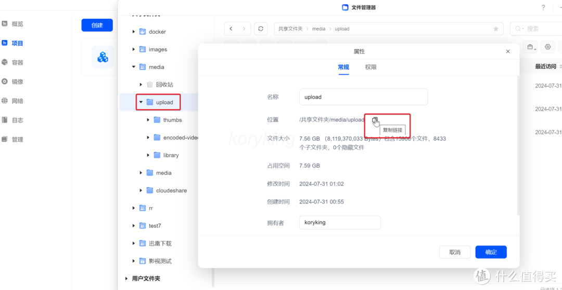Select the 常规 tab
Image resolution: width=562 pixels, height=290 pixels.
point(343,67)
